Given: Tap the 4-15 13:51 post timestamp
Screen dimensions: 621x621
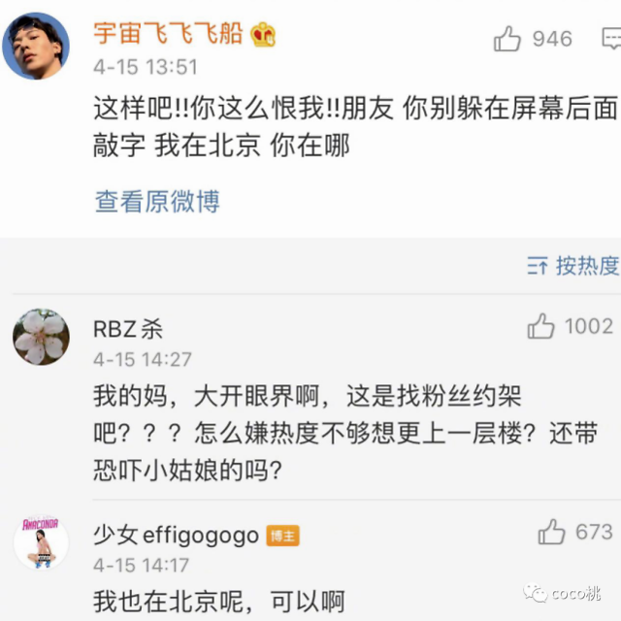Looking at the screenshot, I should [145, 67].
